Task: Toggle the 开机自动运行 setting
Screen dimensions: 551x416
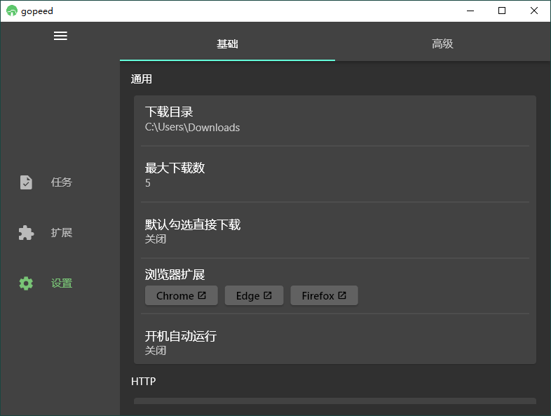Action: (334, 342)
